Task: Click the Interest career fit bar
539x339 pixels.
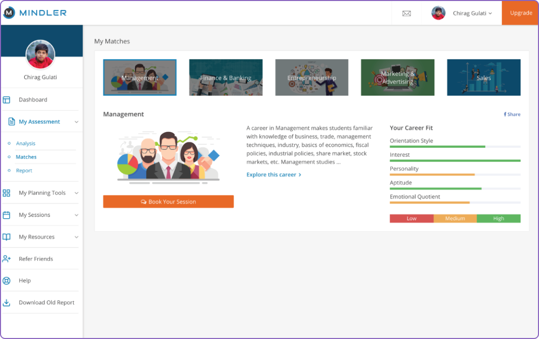Action: point(455,160)
